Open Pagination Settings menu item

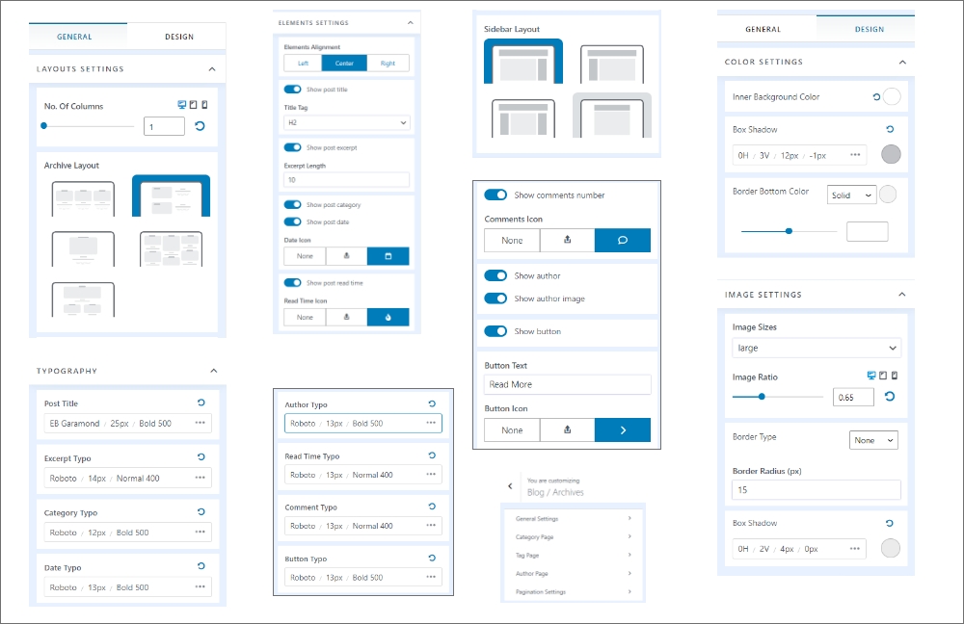(573, 592)
